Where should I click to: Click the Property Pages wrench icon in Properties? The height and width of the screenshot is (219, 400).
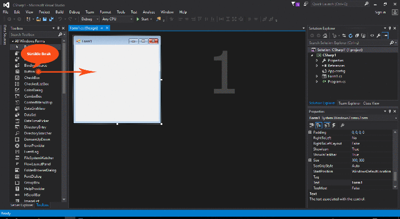(343, 125)
